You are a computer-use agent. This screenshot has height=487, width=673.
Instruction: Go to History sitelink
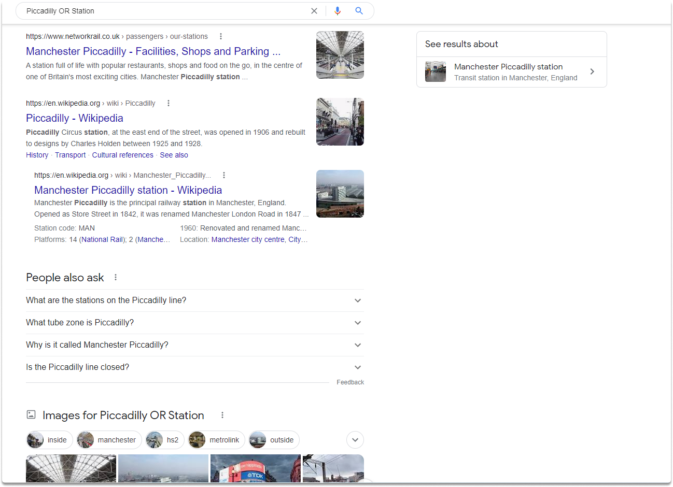[37, 155]
